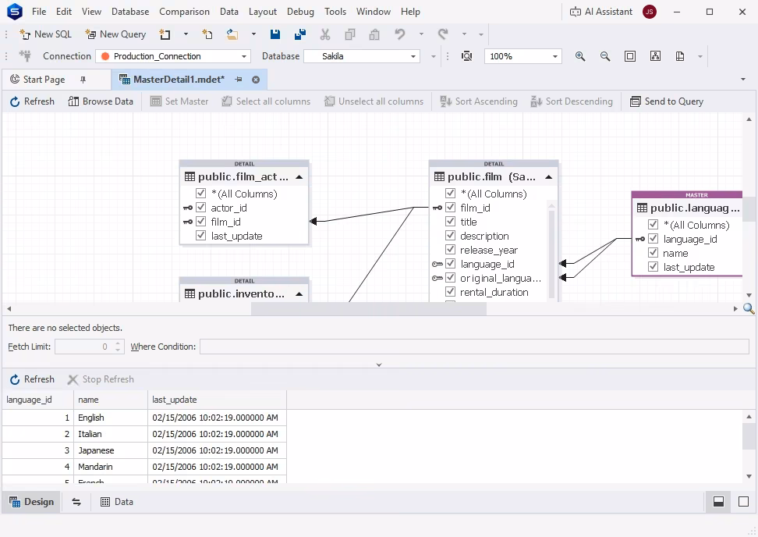Click the Redo arrow icon
Viewport: 758px width, 537px height.
coord(443,34)
